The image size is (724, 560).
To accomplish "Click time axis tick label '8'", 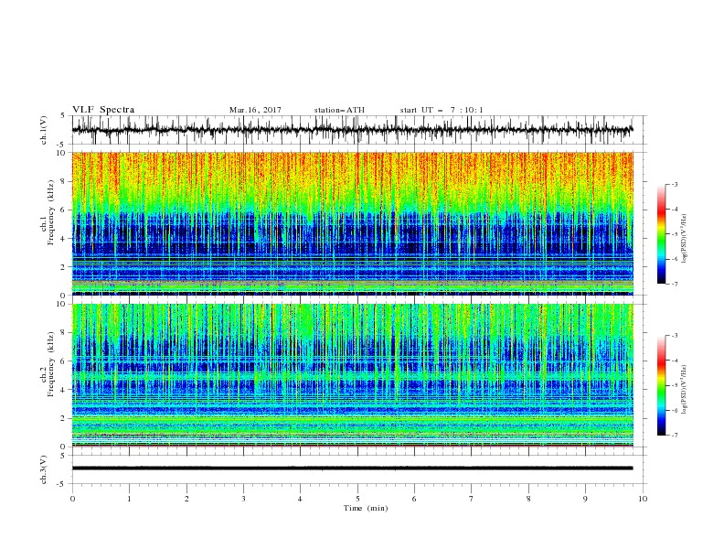I will coord(528,499).
